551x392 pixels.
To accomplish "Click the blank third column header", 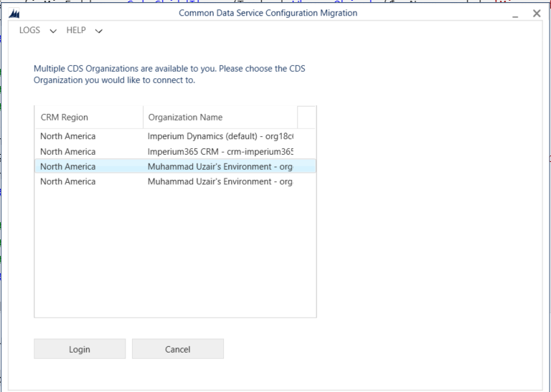I will (x=306, y=118).
